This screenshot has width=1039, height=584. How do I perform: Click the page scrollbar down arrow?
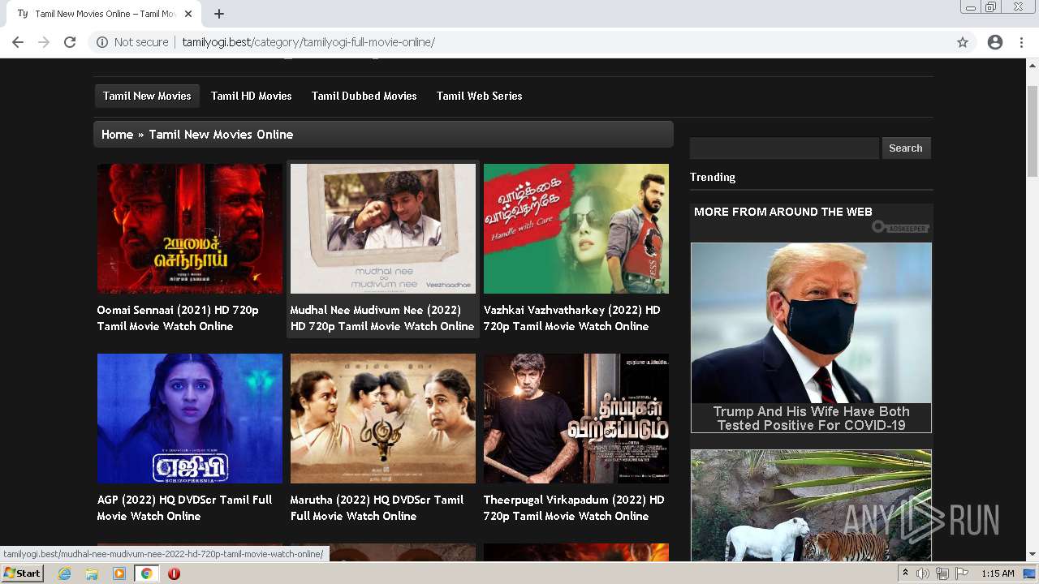(x=1032, y=554)
